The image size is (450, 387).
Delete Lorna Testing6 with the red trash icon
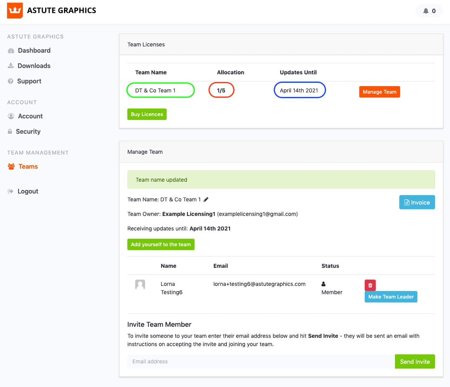coord(370,285)
